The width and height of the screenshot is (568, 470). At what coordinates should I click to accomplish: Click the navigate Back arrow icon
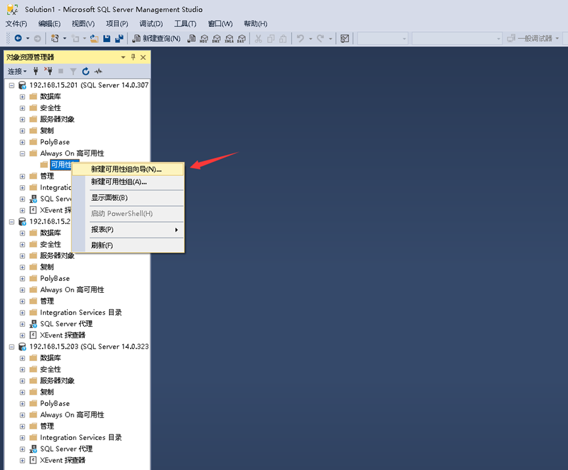click(18, 38)
